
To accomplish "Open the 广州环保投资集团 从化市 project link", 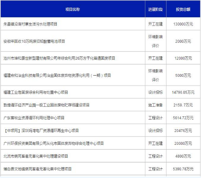I will coord(54,144).
